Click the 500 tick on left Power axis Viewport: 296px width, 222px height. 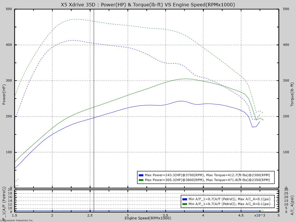pos(9,9)
